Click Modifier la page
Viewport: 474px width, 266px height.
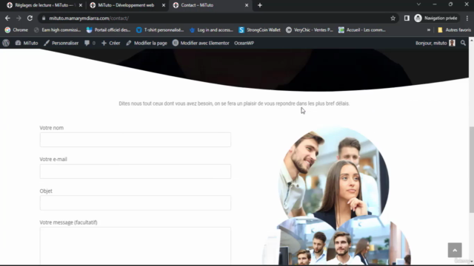pyautogui.click(x=147, y=43)
